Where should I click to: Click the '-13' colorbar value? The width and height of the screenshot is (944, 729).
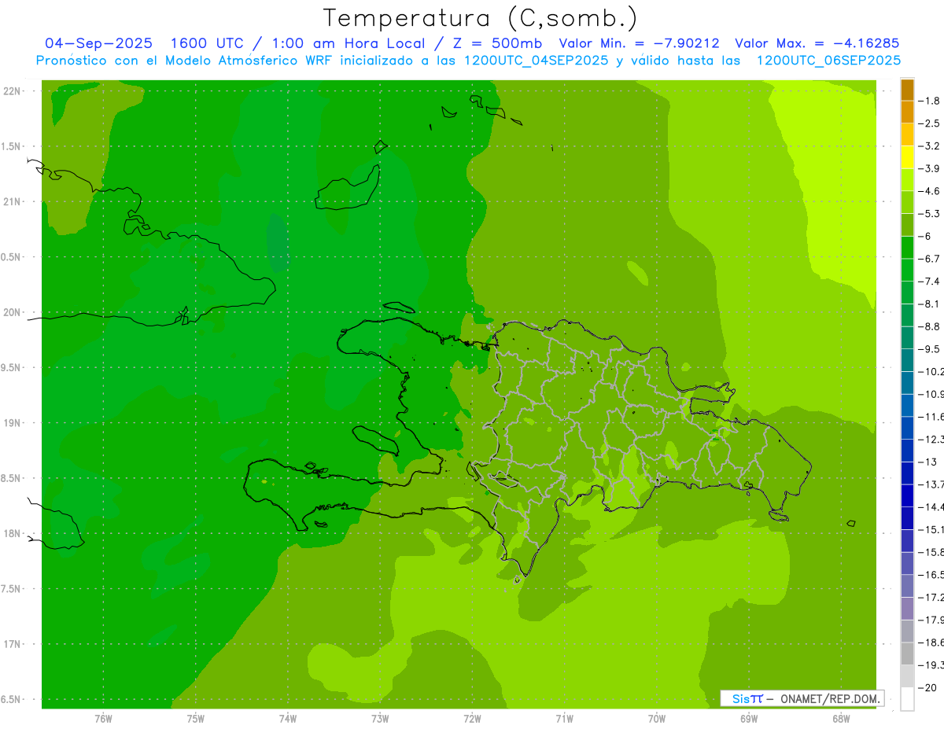927,462
